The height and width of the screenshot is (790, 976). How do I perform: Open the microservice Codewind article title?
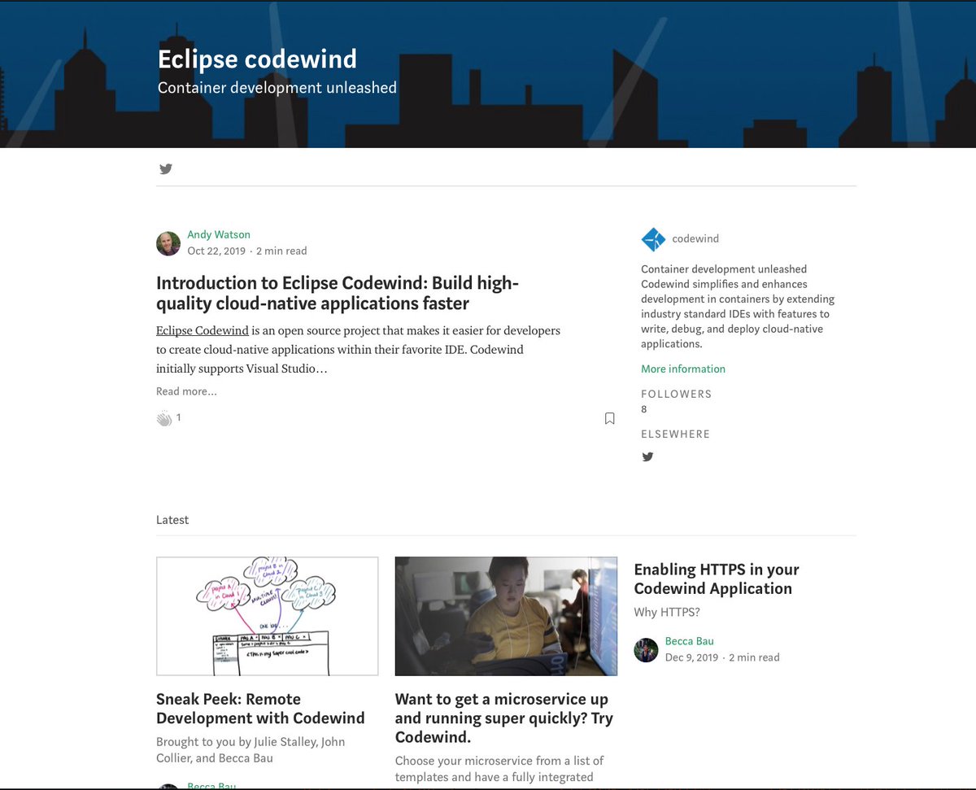pyautogui.click(x=504, y=718)
